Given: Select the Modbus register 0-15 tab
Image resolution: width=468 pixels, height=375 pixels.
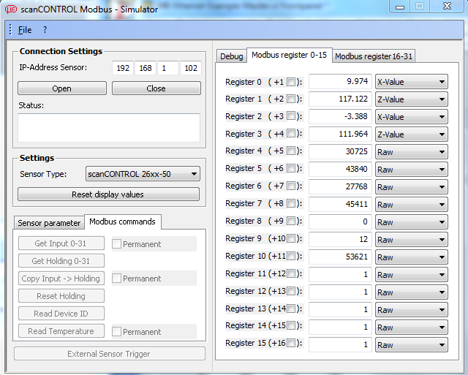Looking at the screenshot, I should pyautogui.click(x=290, y=56).
